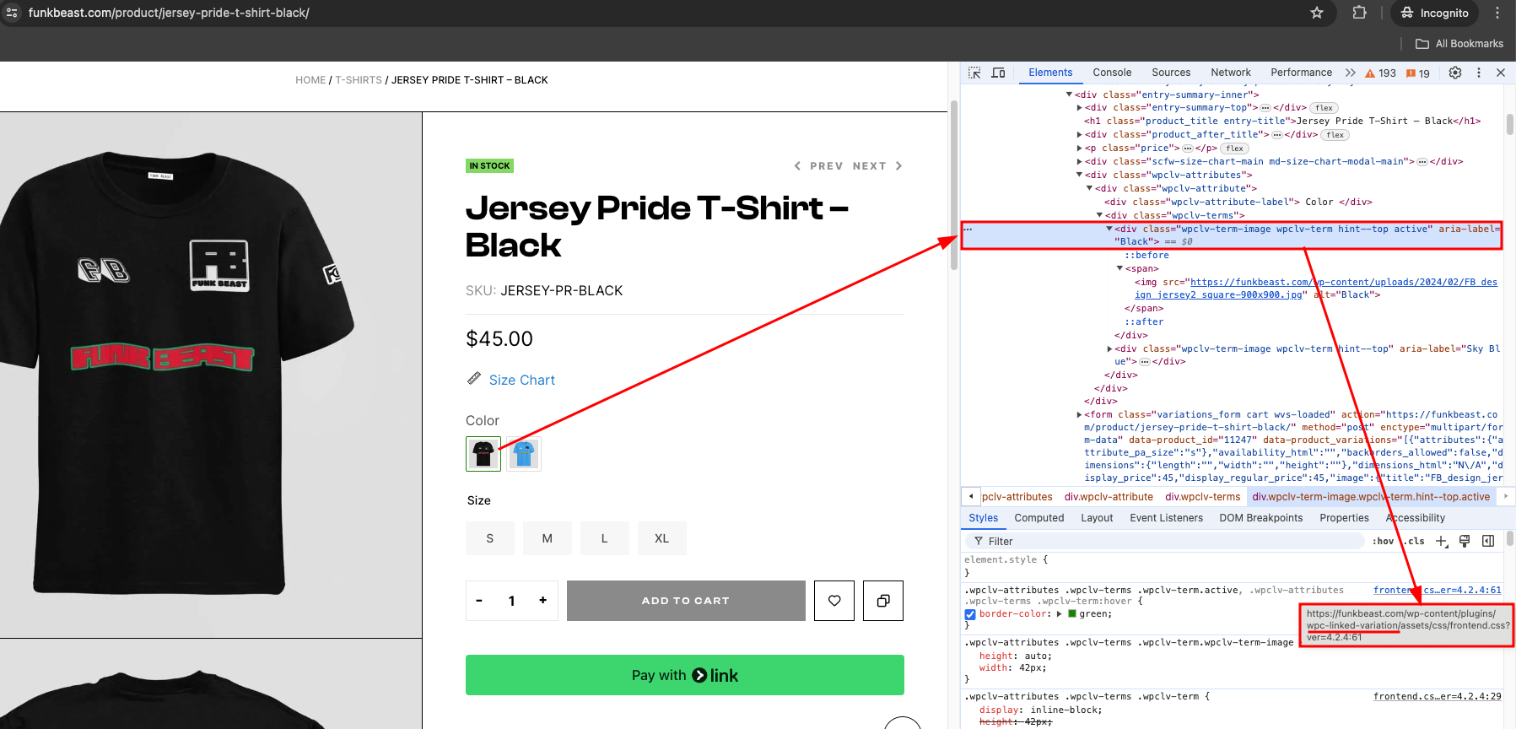
Task: Open the Computed styles tab
Action: (x=1039, y=518)
